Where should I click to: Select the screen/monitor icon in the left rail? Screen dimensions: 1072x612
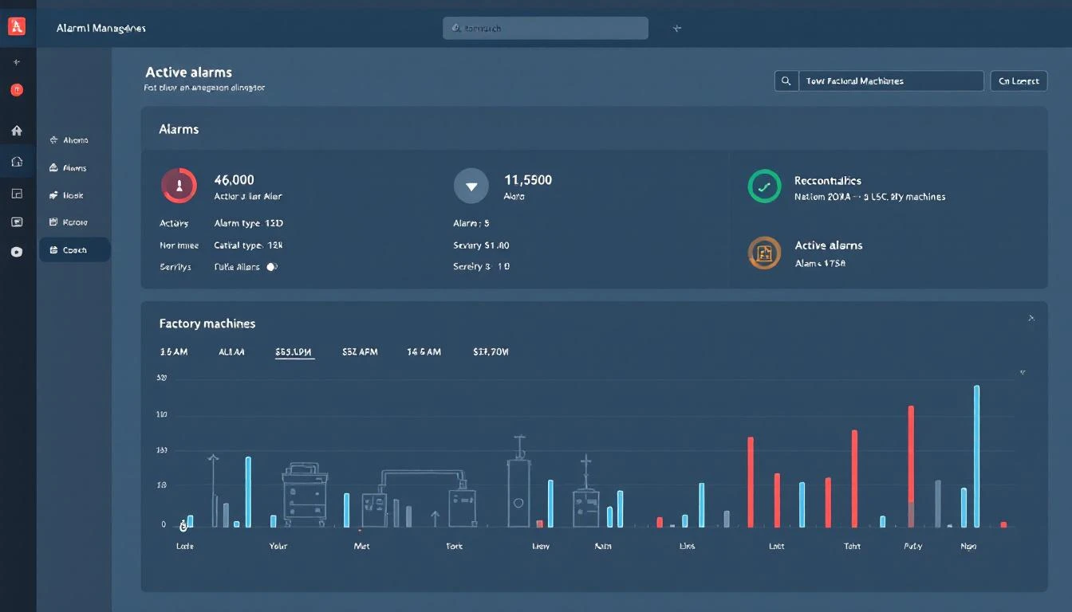[16, 222]
